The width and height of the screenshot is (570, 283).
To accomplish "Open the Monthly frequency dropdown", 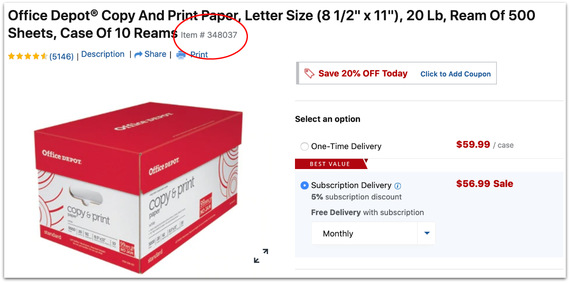I will 373,233.
